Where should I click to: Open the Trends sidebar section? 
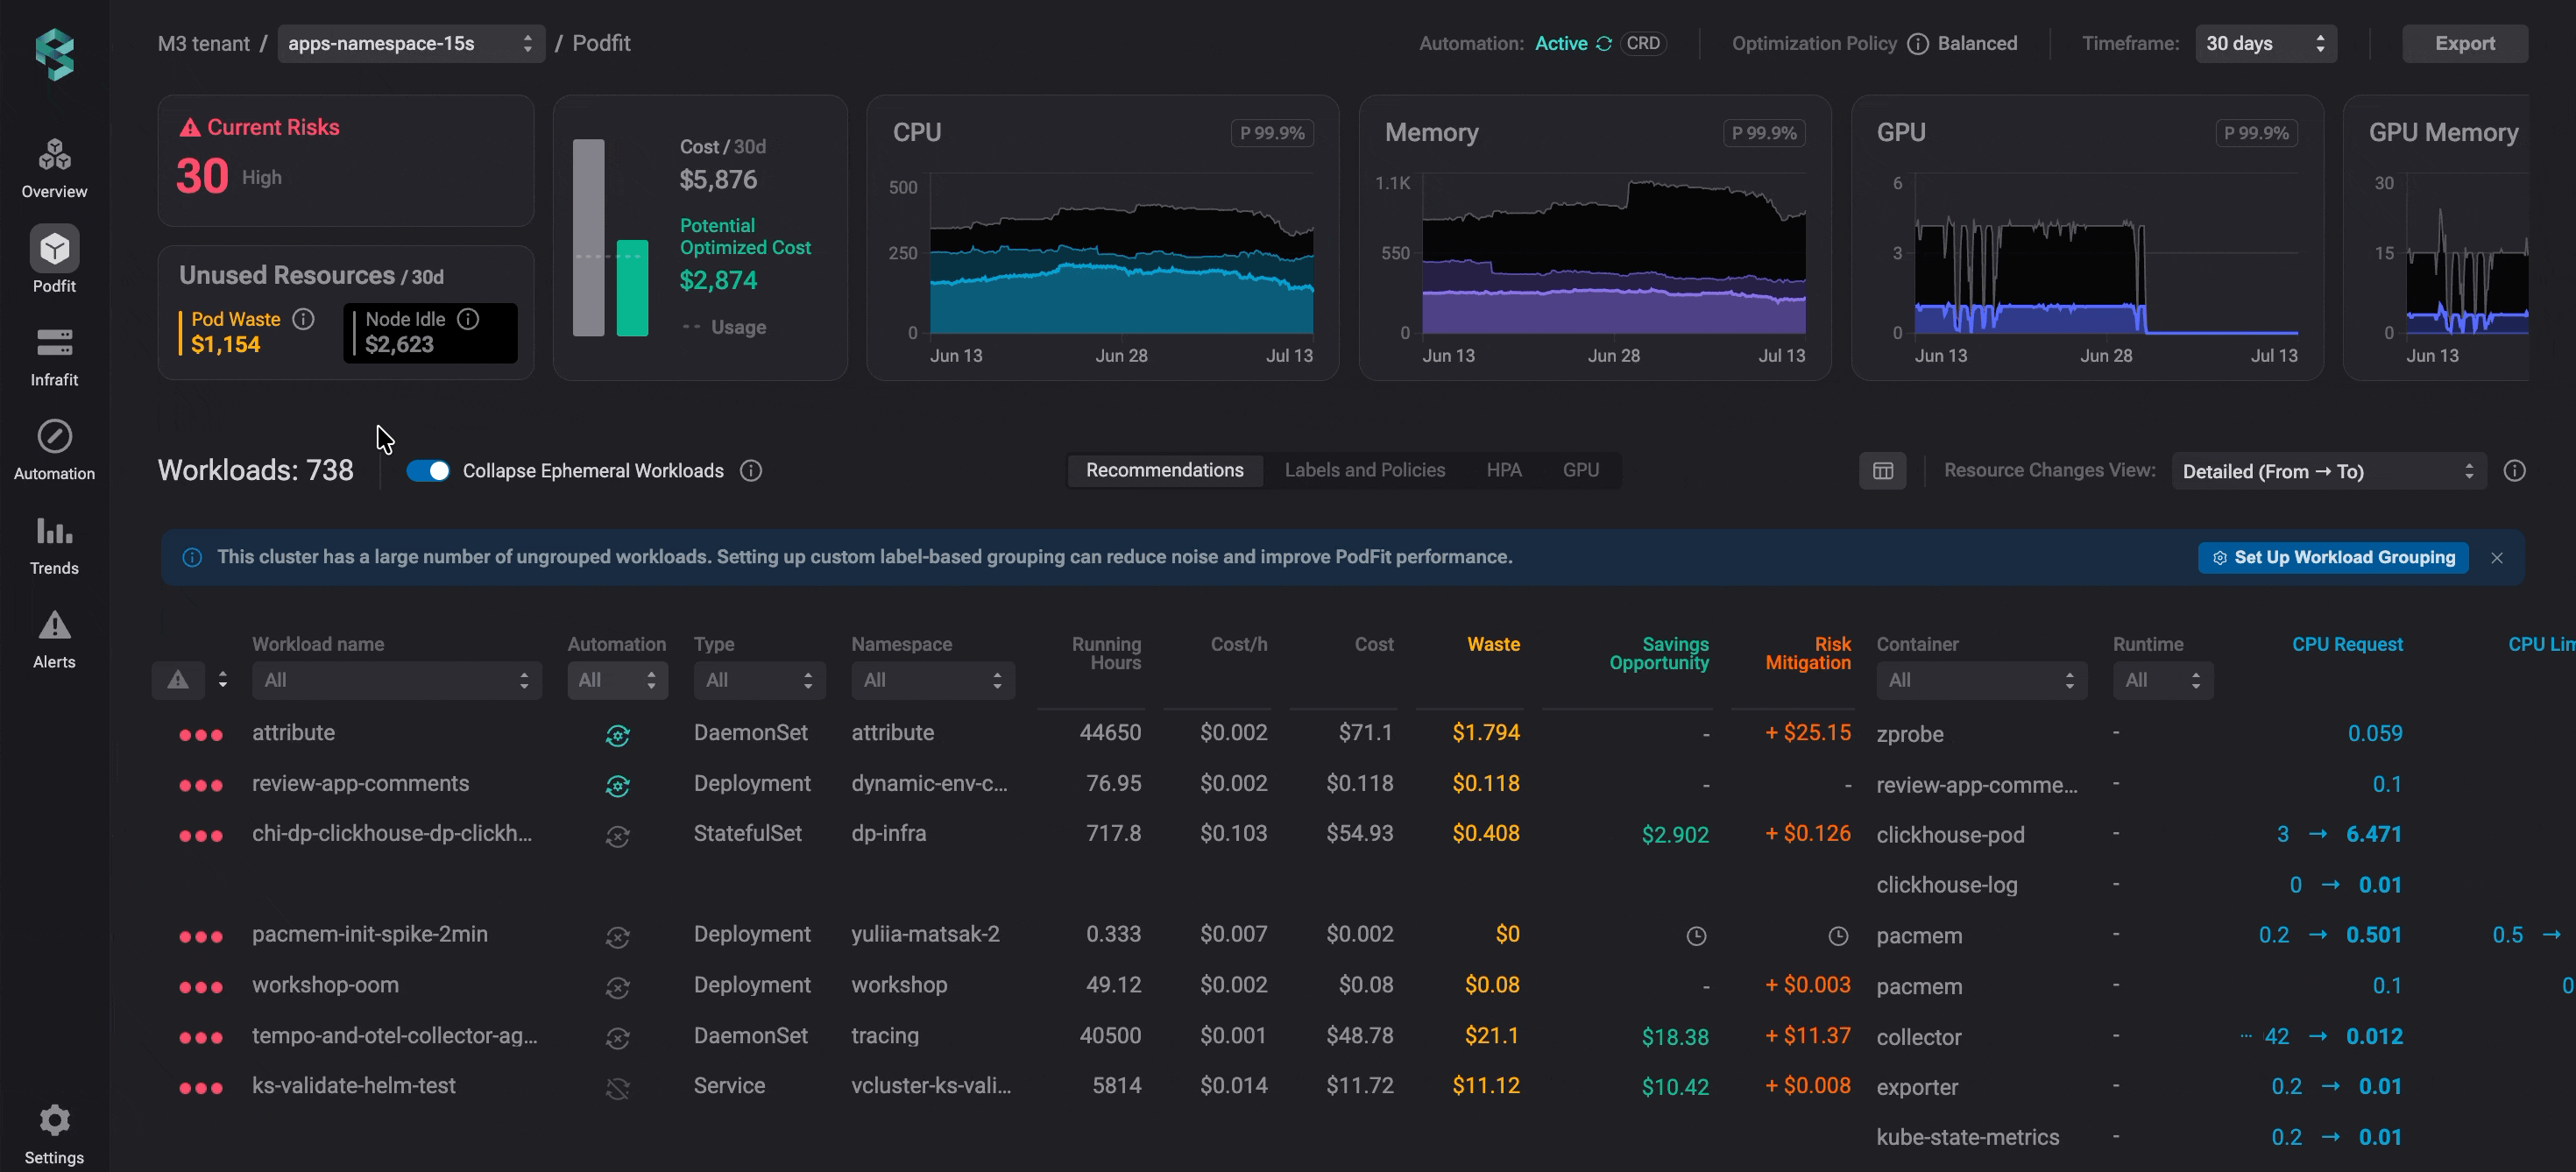coord(54,545)
